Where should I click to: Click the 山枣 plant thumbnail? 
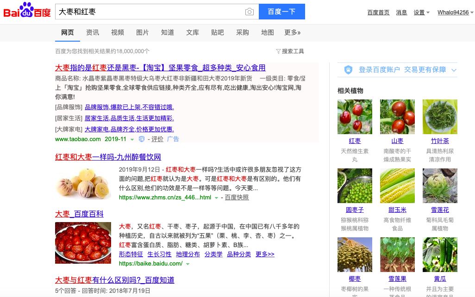point(397,117)
